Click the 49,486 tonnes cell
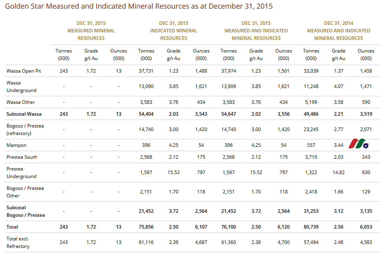 click(311, 114)
